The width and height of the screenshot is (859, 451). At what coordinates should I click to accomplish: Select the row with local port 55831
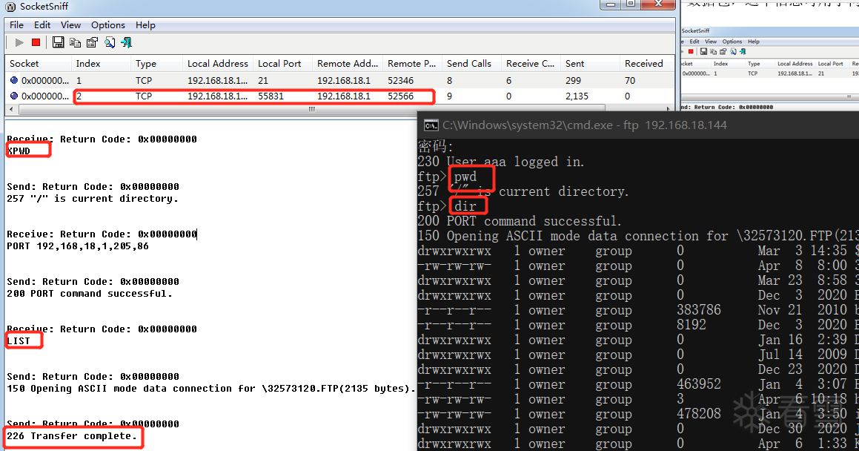pos(339,96)
